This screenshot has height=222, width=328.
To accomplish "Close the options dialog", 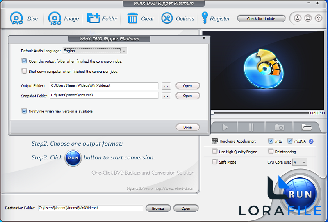I will click(x=204, y=38).
